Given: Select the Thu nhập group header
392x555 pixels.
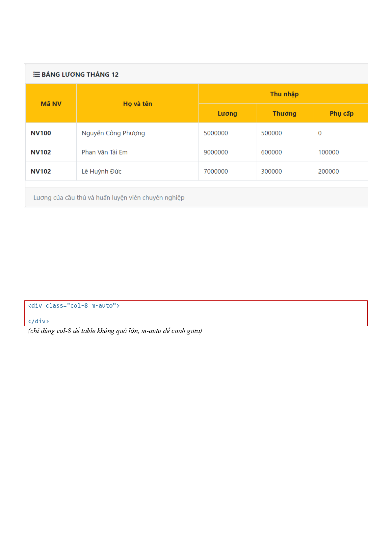Looking at the screenshot, I should point(284,94).
